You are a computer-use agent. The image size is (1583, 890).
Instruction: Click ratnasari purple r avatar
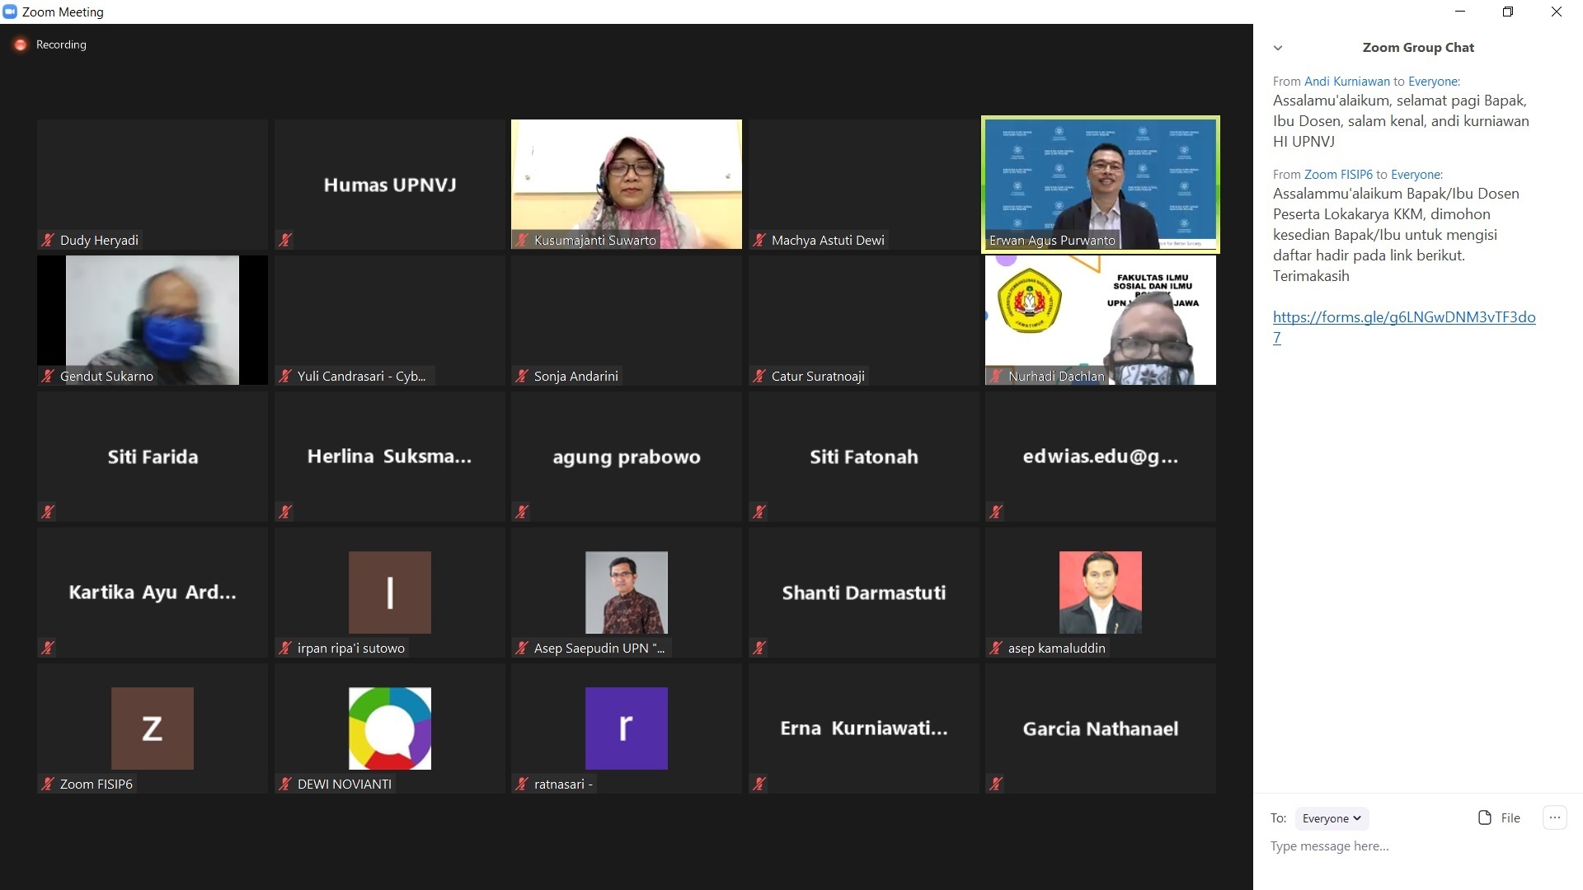click(626, 728)
